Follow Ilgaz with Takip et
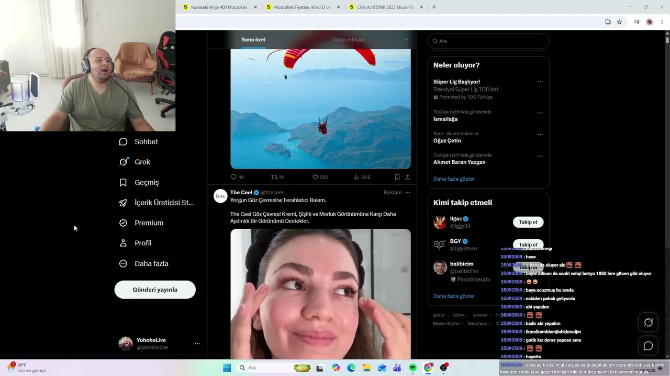Viewport: 670px width, 376px height. pyautogui.click(x=528, y=222)
